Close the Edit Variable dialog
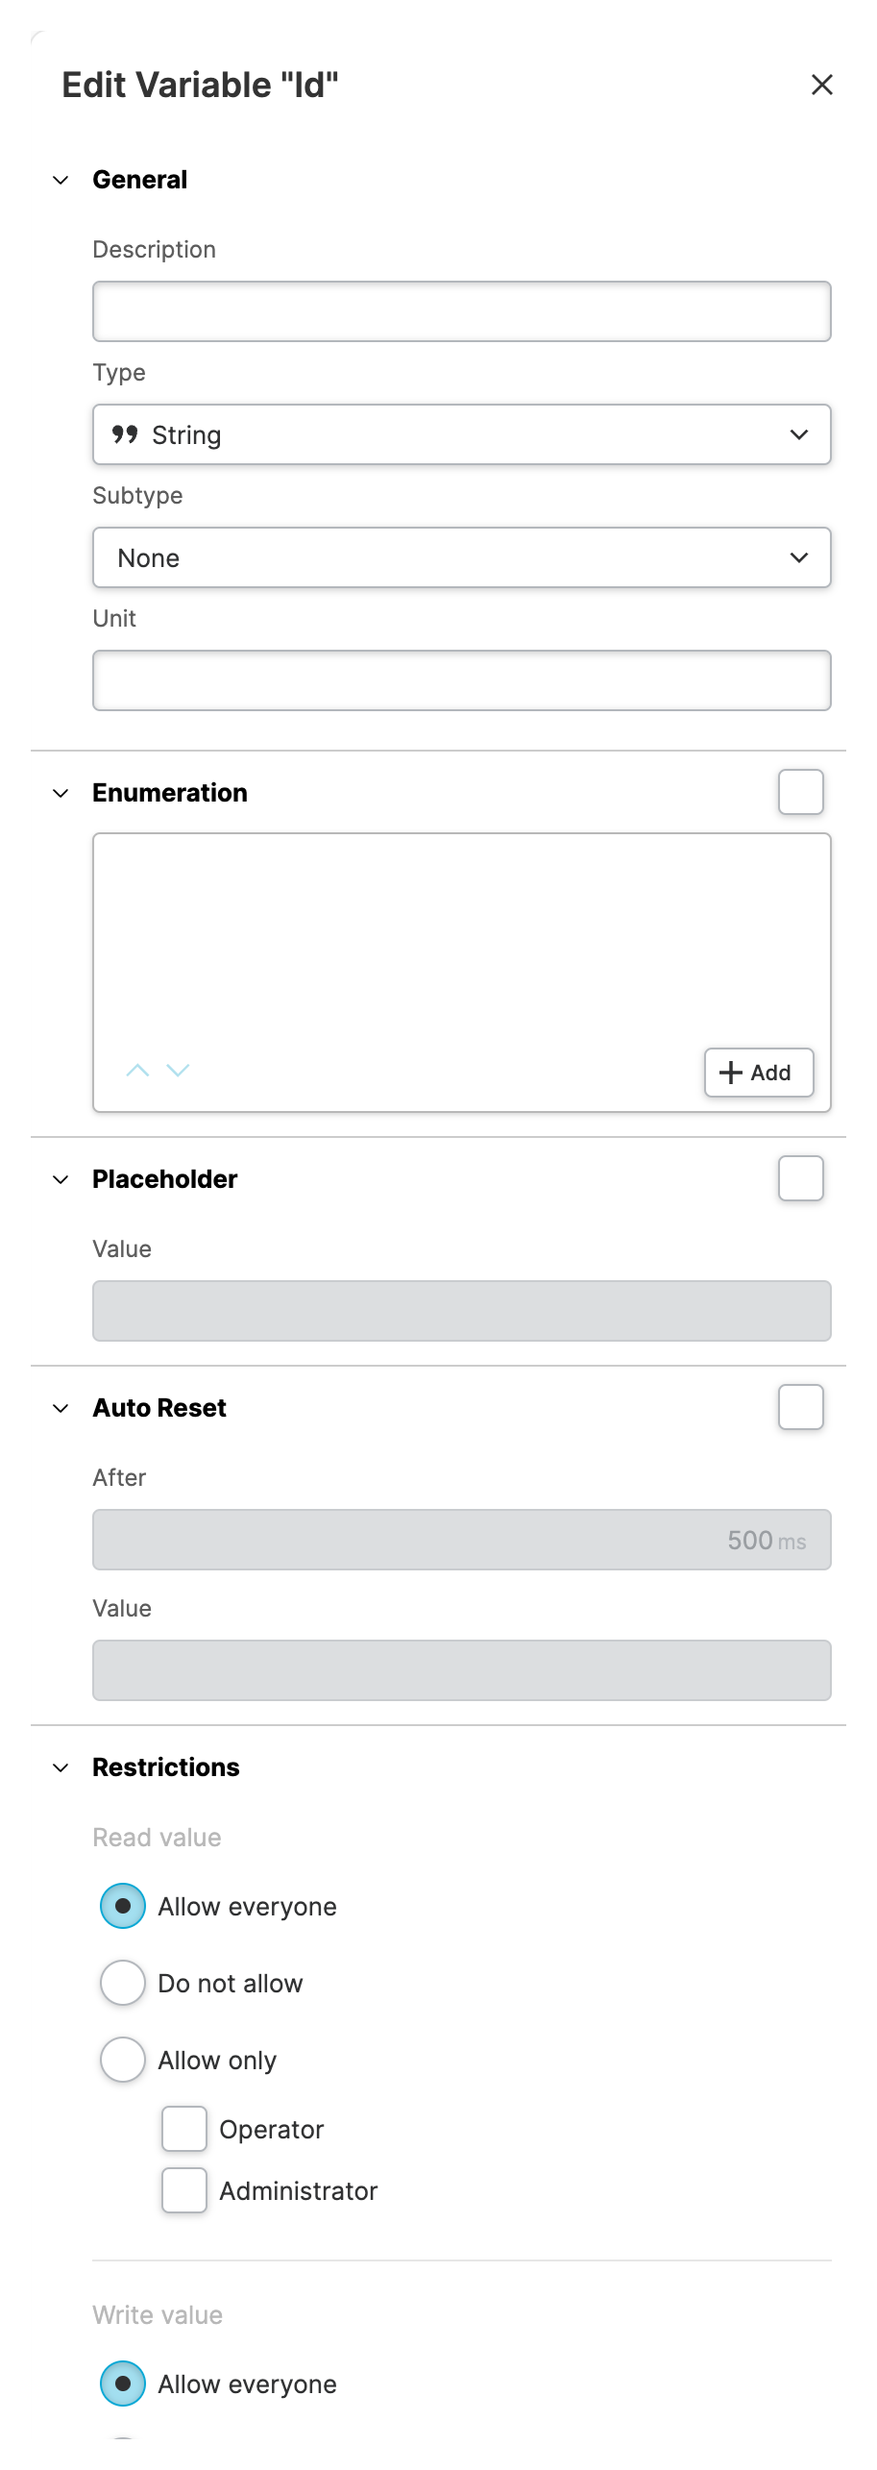Screen dimensions: 877x2470 [821, 85]
